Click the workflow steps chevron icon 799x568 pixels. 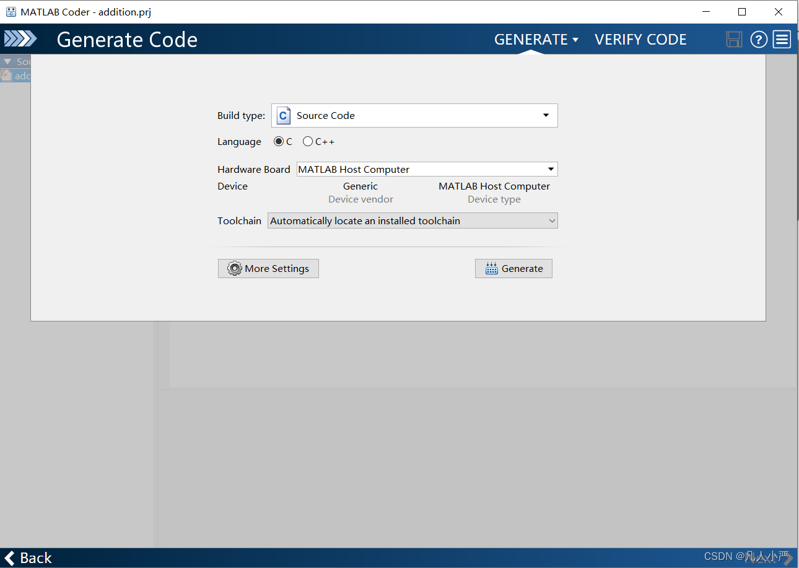tap(20, 39)
